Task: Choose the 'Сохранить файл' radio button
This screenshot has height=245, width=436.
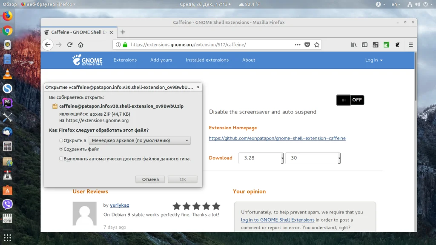Action: click(61, 149)
